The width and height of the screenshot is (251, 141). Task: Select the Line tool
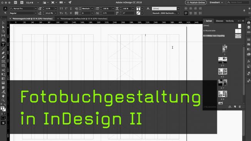pyautogui.click(x=3, y=49)
